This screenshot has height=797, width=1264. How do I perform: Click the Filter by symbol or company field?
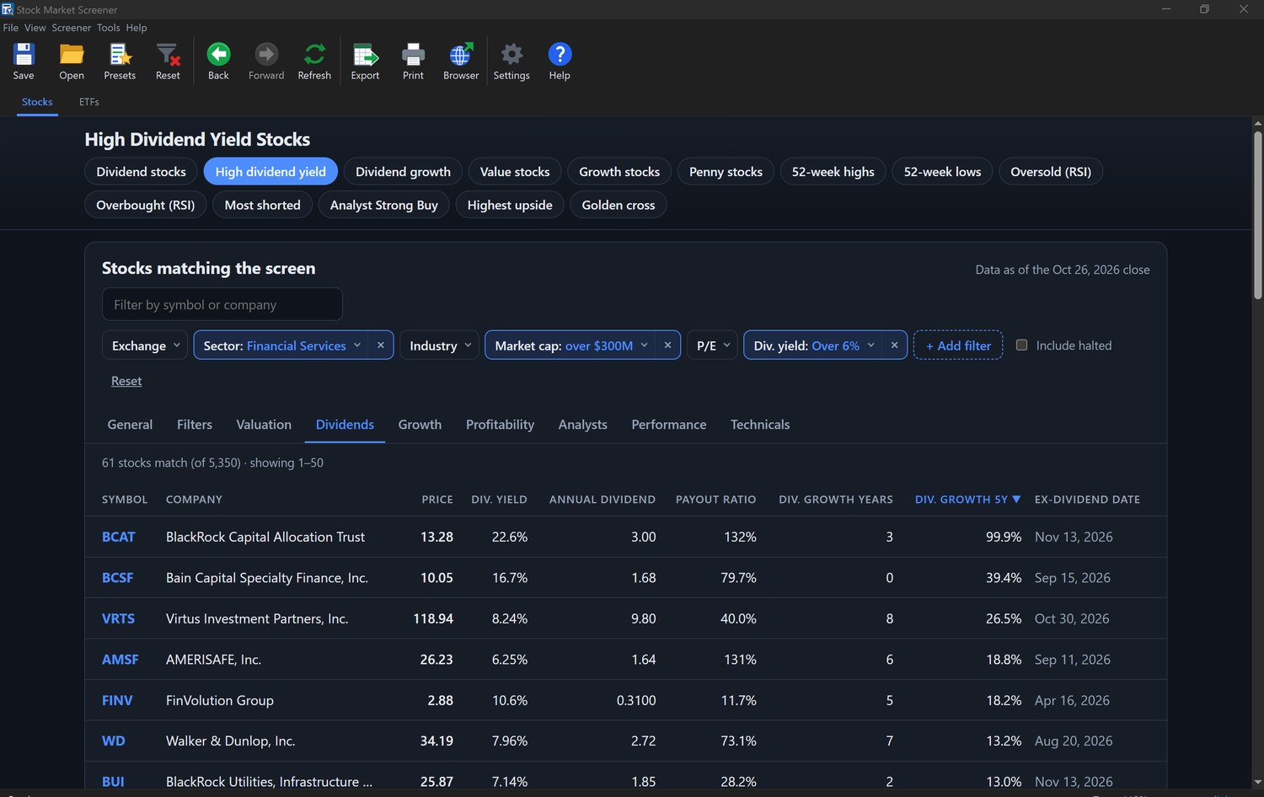(222, 304)
